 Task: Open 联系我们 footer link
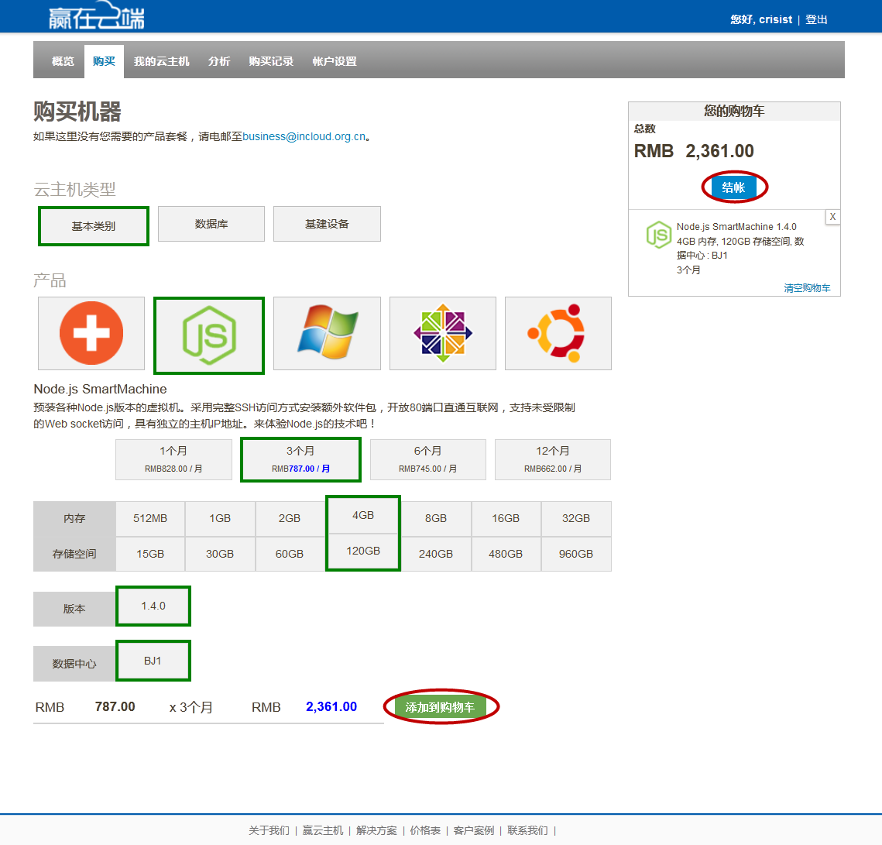pos(527,830)
